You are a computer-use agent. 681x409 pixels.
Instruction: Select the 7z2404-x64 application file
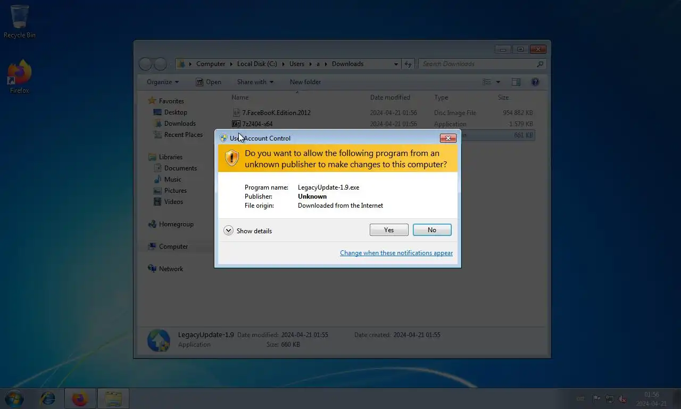coord(383,124)
